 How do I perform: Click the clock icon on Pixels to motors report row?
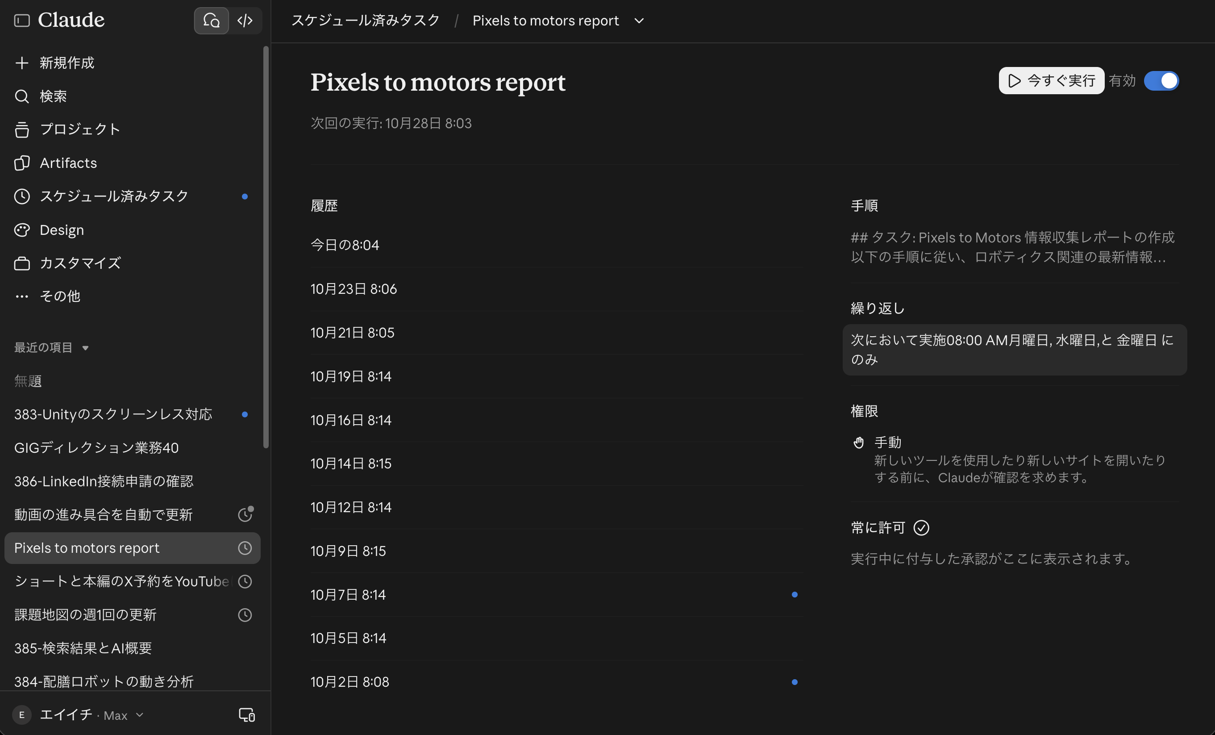point(245,548)
